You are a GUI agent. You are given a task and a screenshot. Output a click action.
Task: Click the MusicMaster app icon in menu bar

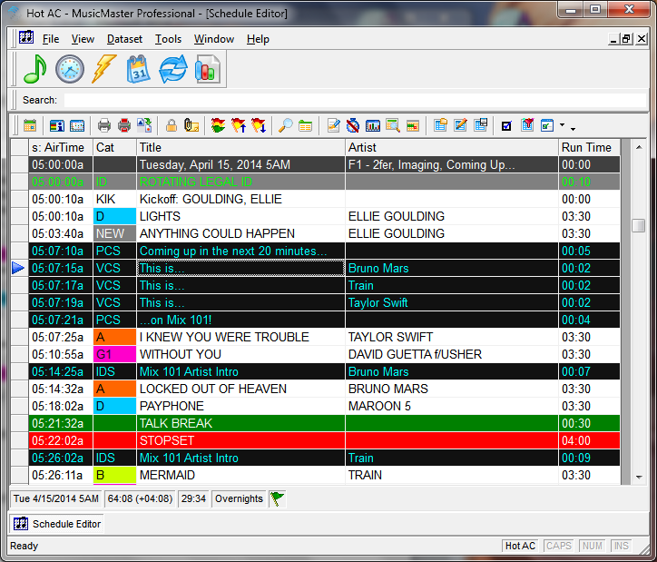(x=26, y=38)
